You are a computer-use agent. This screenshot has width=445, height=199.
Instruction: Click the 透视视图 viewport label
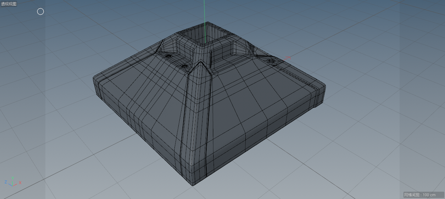pyautogui.click(x=9, y=4)
